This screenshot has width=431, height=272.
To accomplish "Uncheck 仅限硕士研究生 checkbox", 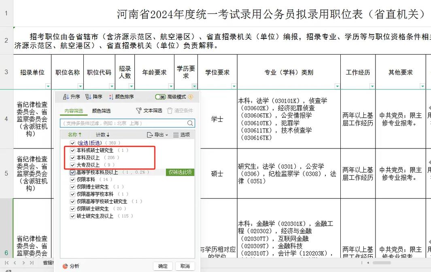I will click(72, 209).
